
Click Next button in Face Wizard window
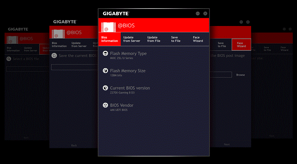pos(227,144)
